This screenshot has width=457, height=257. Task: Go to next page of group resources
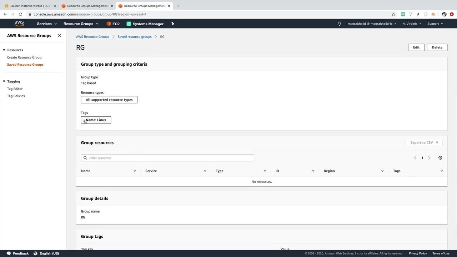[429, 158]
